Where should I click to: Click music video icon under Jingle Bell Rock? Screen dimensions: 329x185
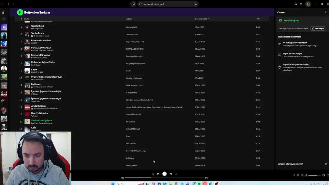pos(32,109)
